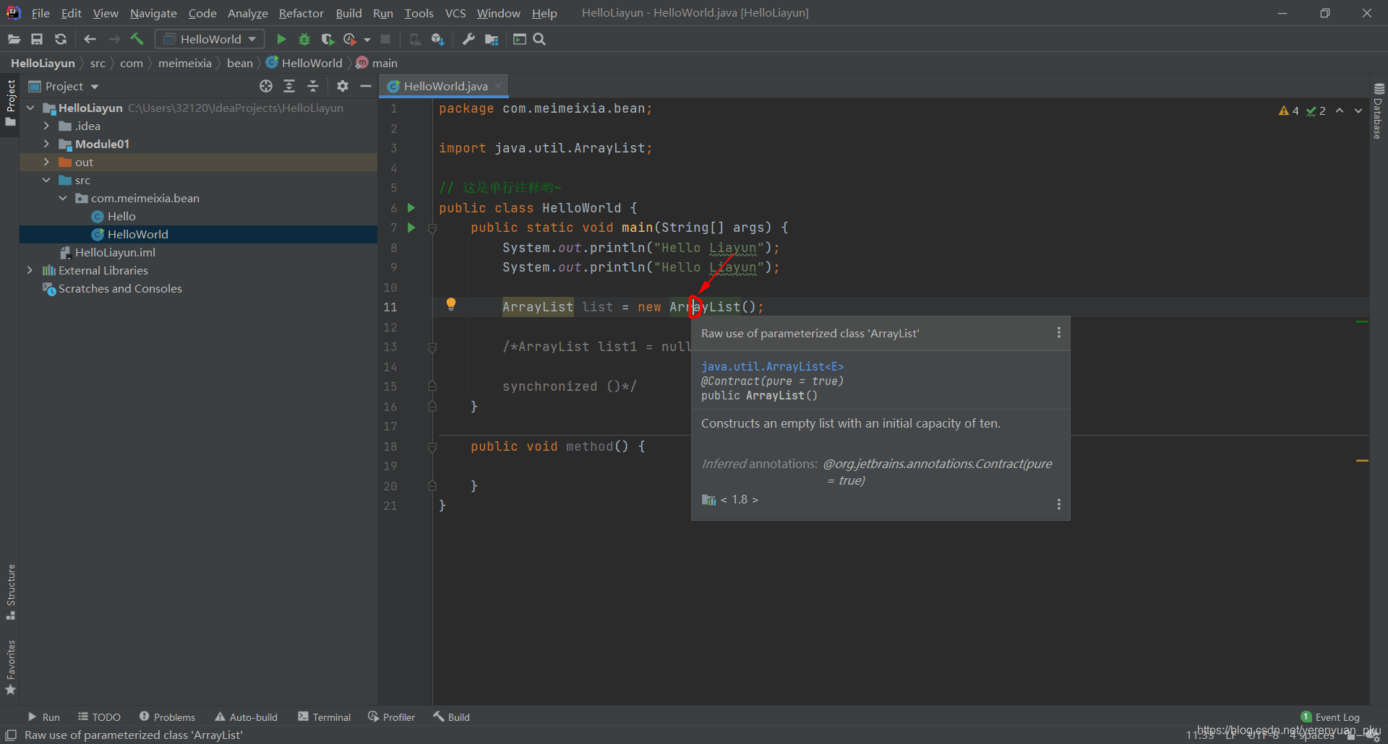This screenshot has height=744, width=1388.
Task: Open the TODO tool window
Action: pyautogui.click(x=99, y=717)
